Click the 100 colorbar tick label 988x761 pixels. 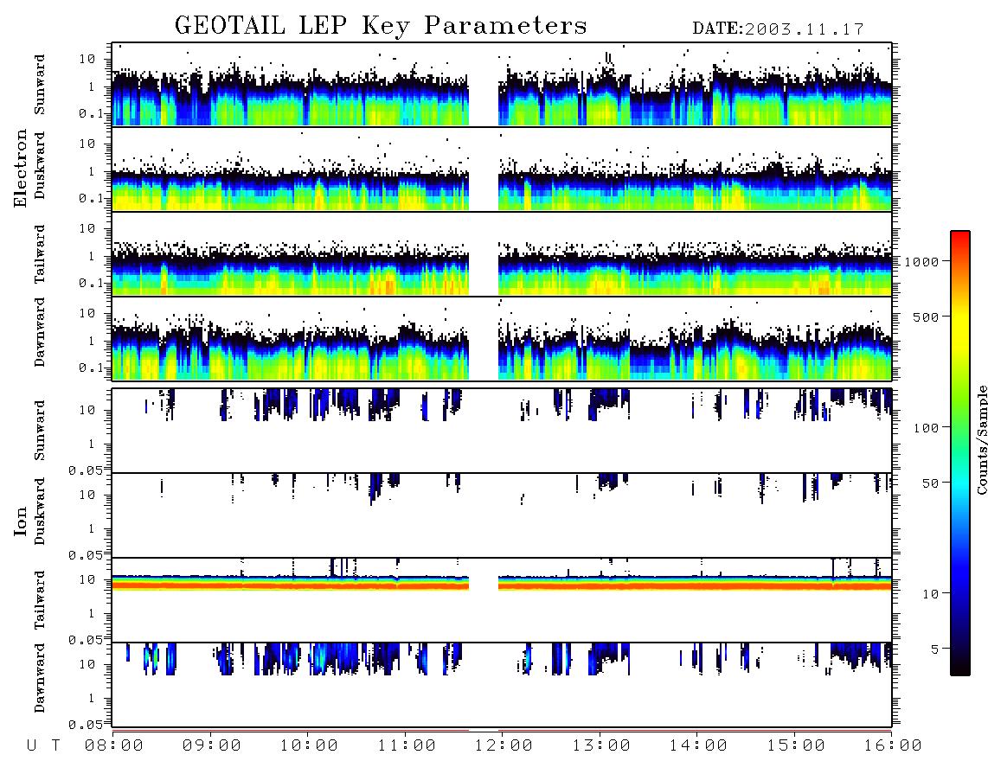[x=926, y=428]
